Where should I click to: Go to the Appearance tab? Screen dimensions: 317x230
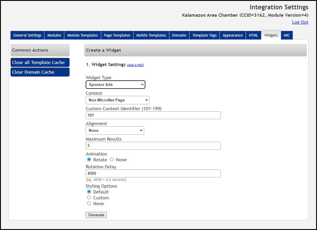click(x=232, y=35)
